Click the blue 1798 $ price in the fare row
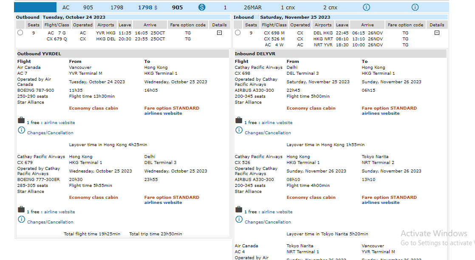475x260 pixels. click(x=147, y=7)
